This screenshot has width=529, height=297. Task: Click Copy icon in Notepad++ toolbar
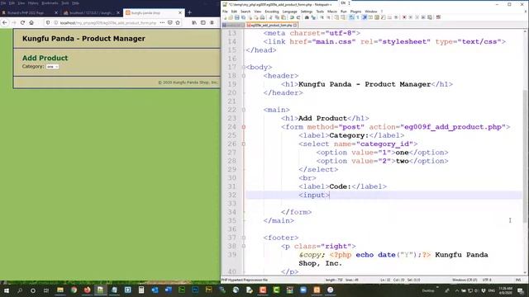277,17
